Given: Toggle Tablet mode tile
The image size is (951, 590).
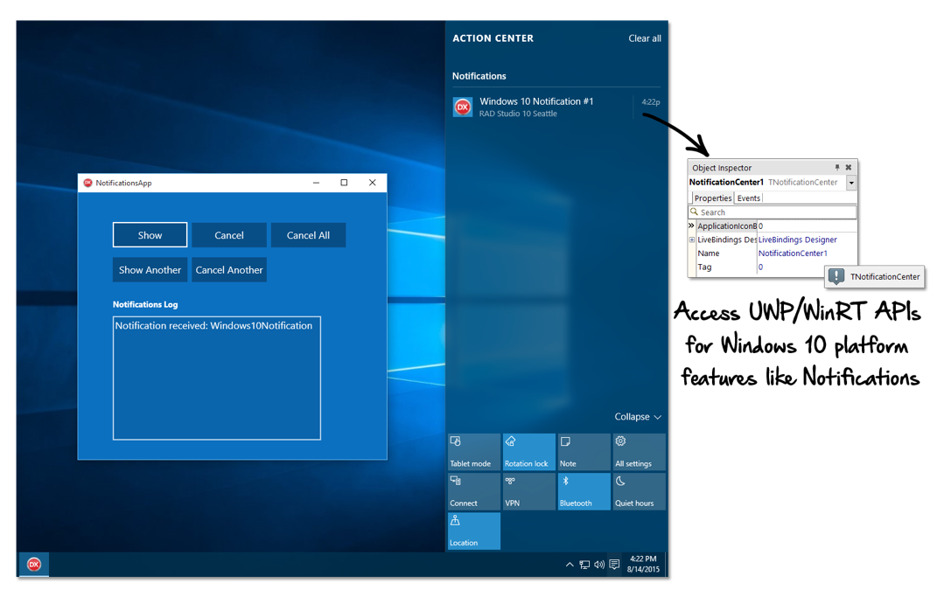Looking at the screenshot, I should point(473,452).
